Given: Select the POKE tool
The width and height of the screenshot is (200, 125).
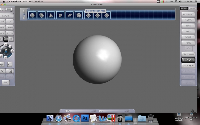Looking at the screenshot, I should (x=188, y=43).
